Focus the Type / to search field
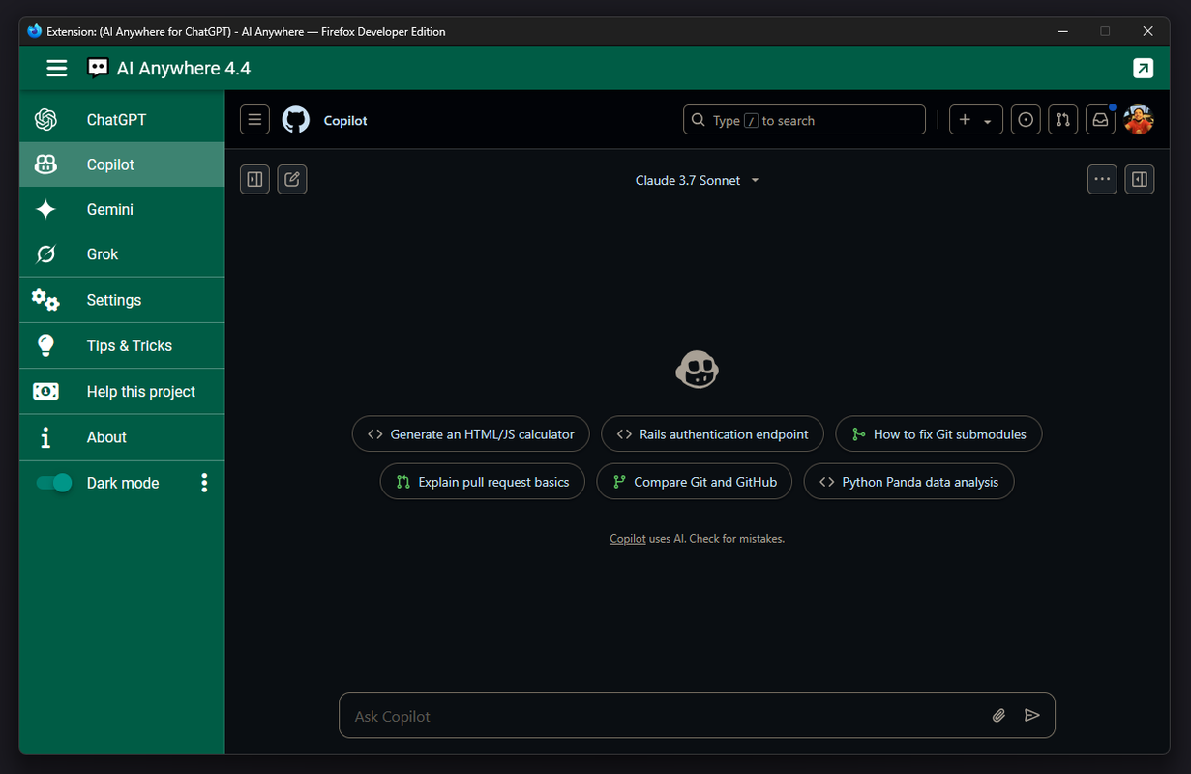The width and height of the screenshot is (1191, 774). (804, 120)
